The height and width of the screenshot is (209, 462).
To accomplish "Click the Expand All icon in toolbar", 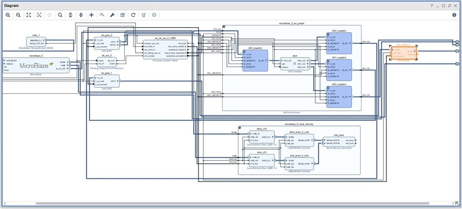I will pyautogui.click(x=81, y=15).
